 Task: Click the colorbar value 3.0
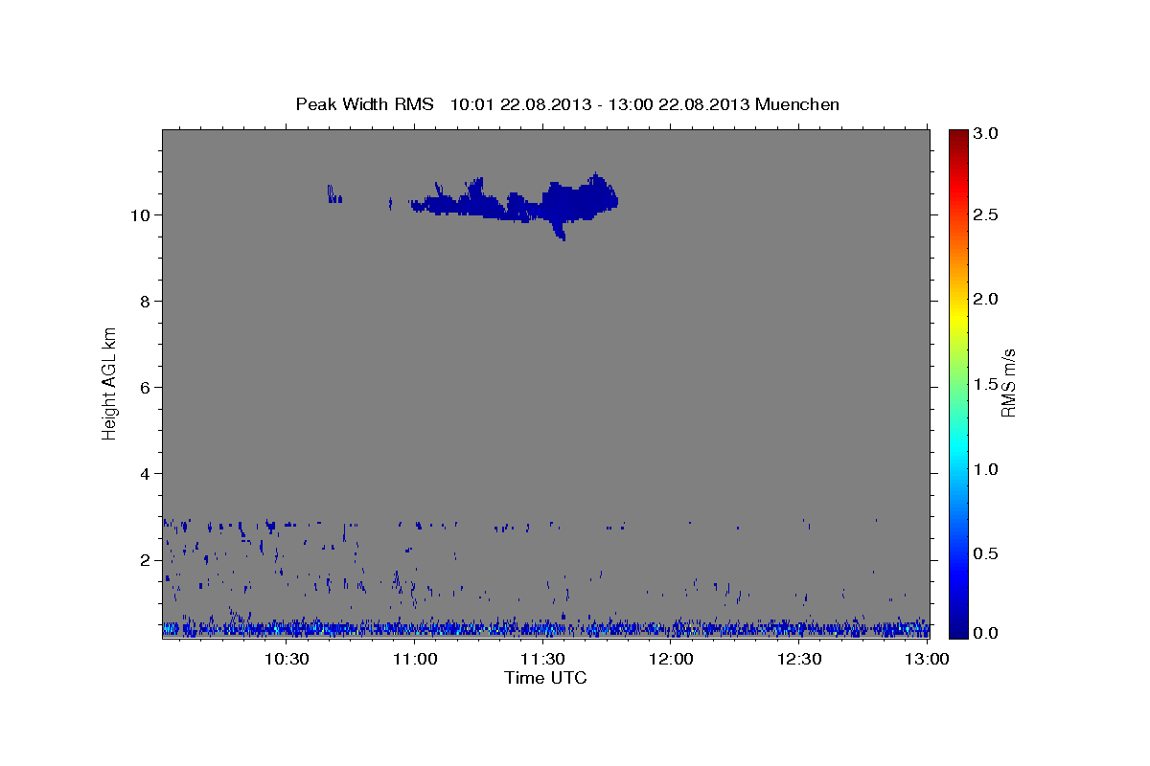[987, 133]
